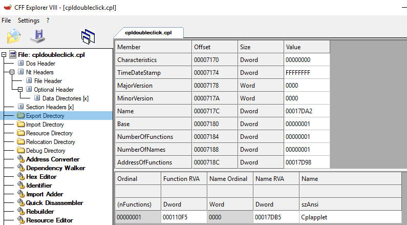Viewport: 407px width, 225px height.
Task: Click the Name Ordinal column header
Action: (230, 178)
